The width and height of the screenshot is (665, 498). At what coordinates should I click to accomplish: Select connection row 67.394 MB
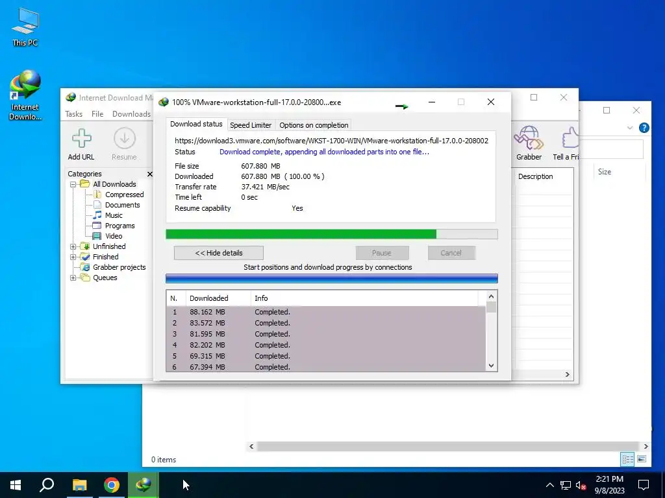pyautogui.click(x=326, y=367)
